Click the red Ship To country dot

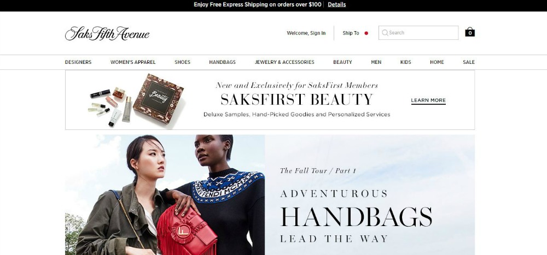click(366, 33)
